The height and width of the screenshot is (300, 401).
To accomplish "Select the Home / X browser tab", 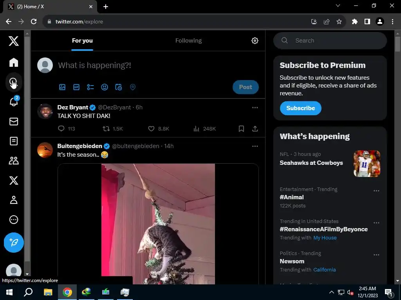I will point(50,7).
